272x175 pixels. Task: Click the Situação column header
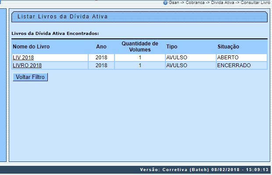click(228, 46)
